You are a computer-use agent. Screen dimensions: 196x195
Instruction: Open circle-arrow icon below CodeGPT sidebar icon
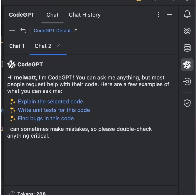pyautogui.click(x=187, y=82)
